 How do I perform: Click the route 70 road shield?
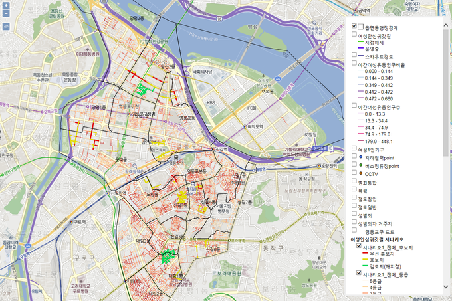pos(220,19)
